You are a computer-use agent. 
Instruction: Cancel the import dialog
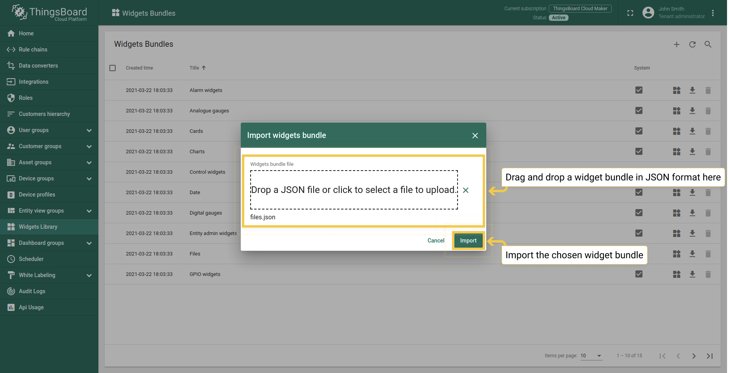[x=436, y=241]
